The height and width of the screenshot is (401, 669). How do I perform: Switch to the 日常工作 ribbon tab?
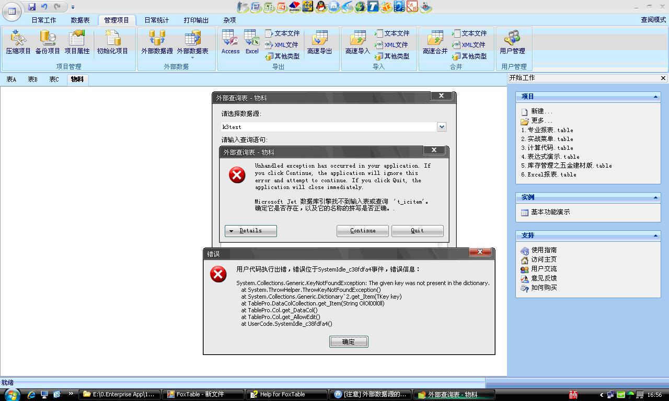[44, 20]
